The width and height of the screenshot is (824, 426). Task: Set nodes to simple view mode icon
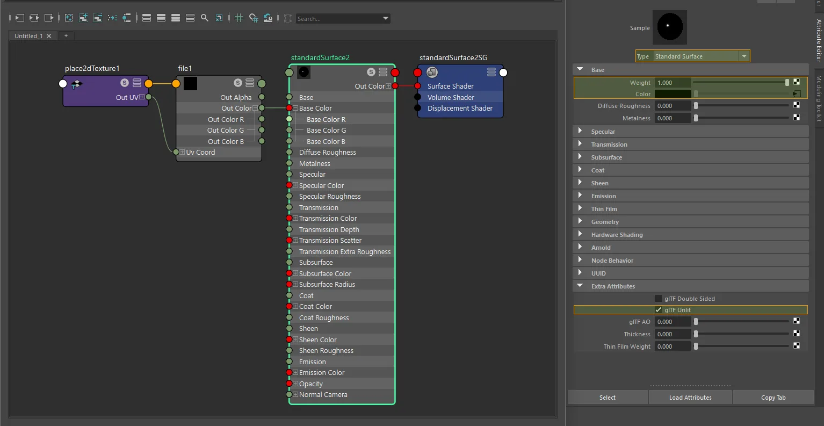point(147,18)
